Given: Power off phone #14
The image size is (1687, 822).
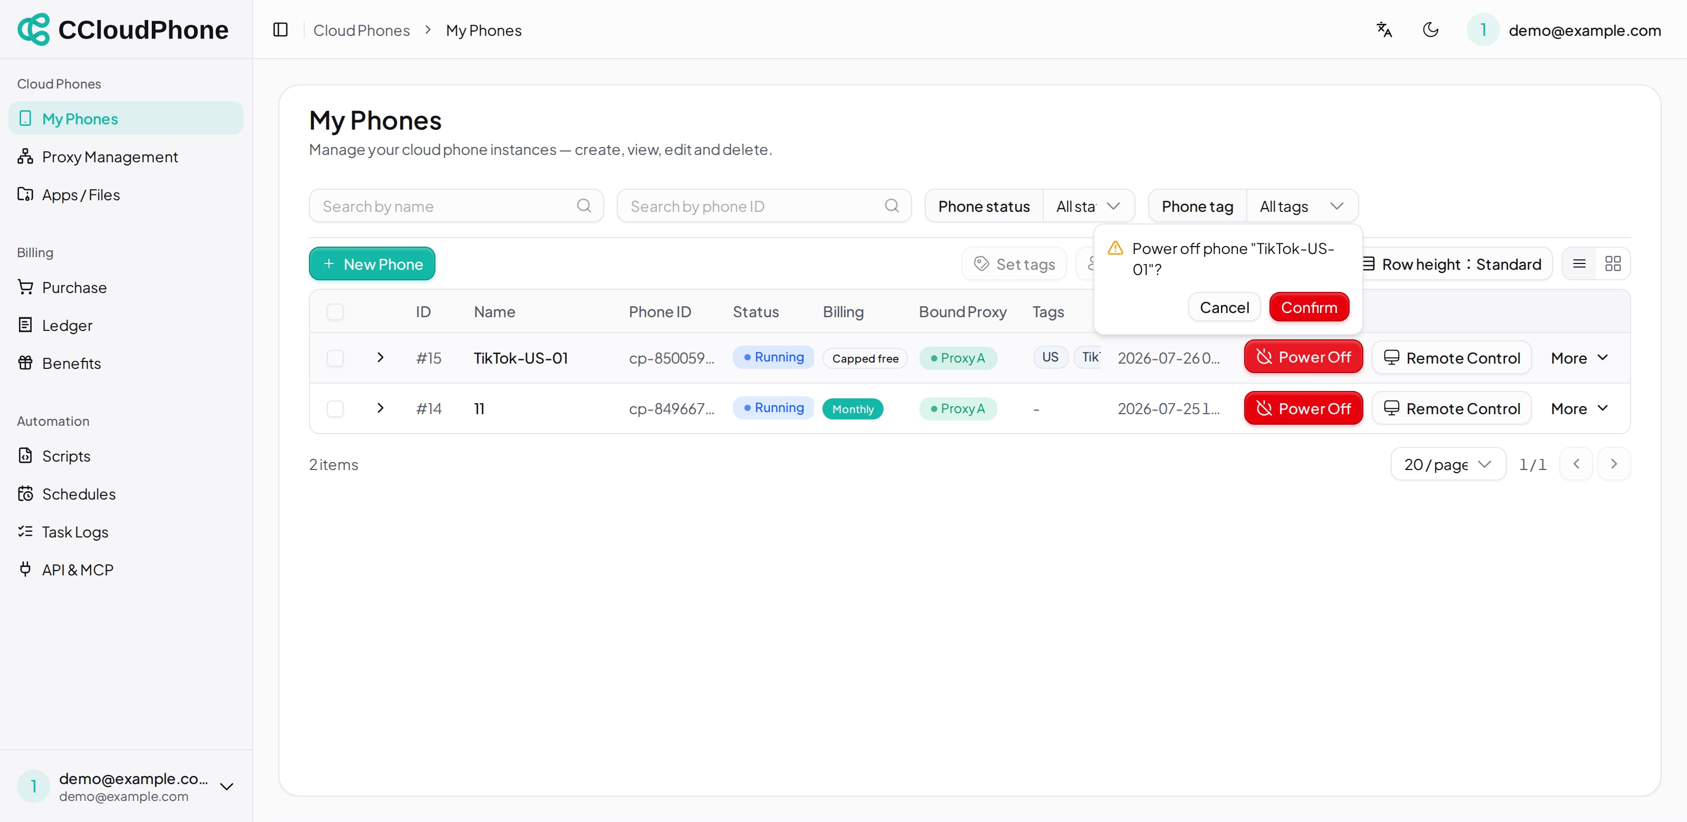Looking at the screenshot, I should coord(1303,408).
